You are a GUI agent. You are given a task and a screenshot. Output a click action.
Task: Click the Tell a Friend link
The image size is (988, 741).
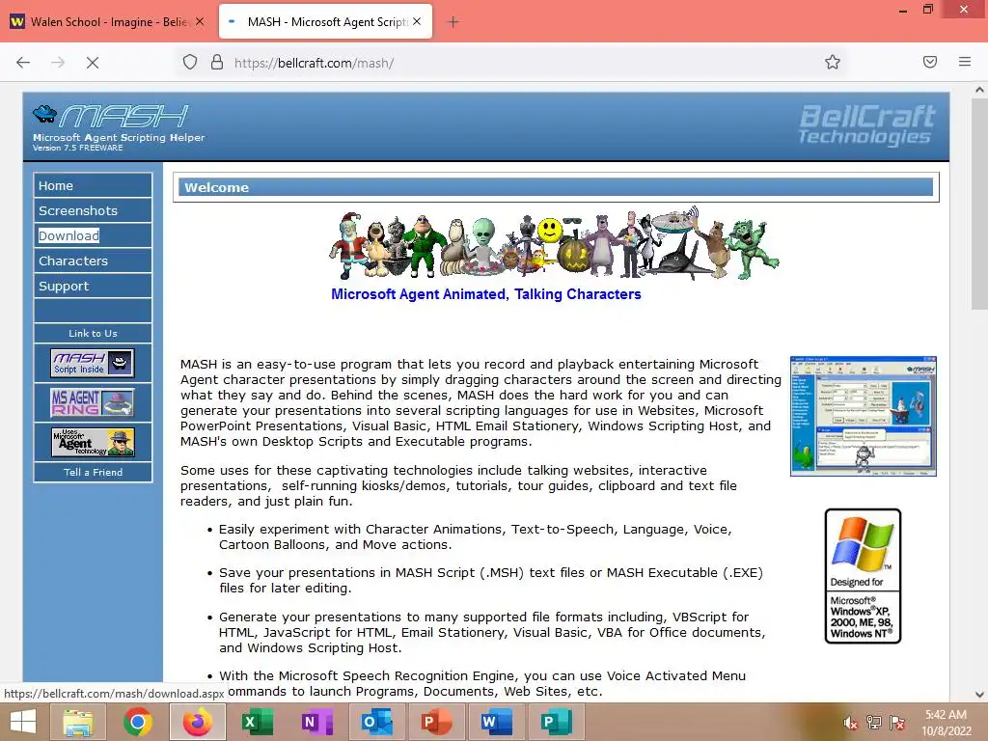(93, 472)
